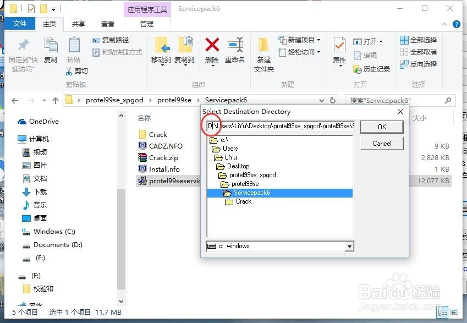Click the Copy icon in the ribbon
This screenshot has width=467, height=323.
pos(51,45)
